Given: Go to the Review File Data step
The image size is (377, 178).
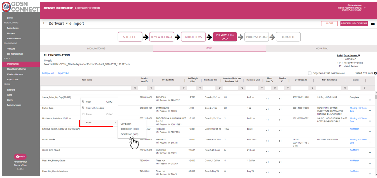Looking at the screenshot, I should tap(162, 37).
